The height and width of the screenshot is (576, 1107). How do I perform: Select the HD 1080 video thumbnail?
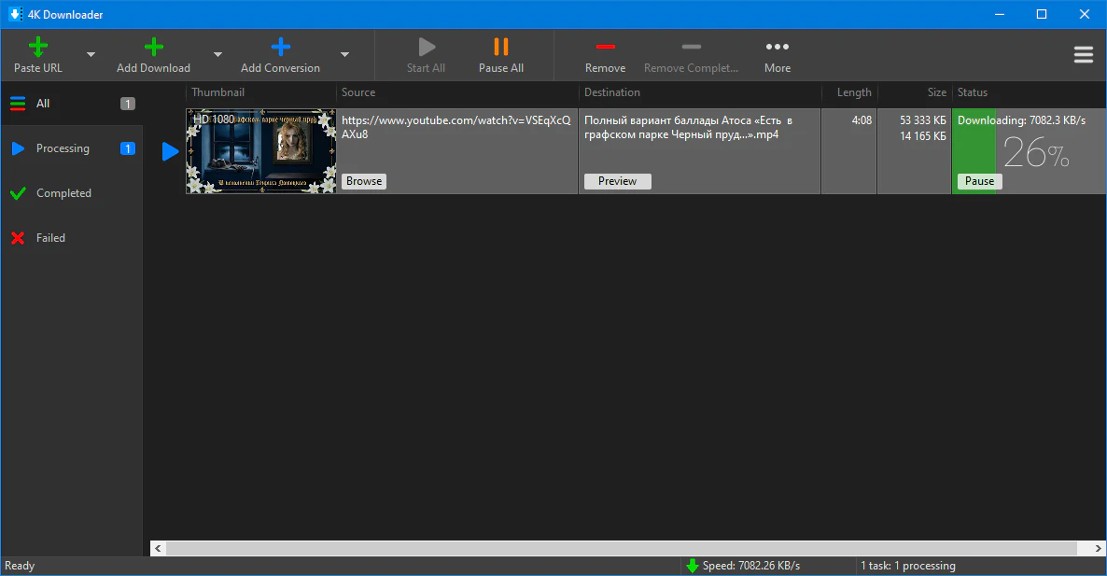(260, 151)
